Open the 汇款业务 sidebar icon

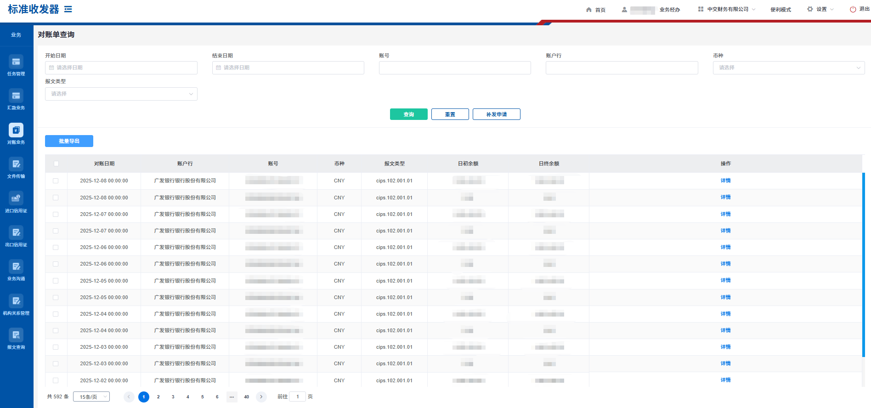[16, 99]
